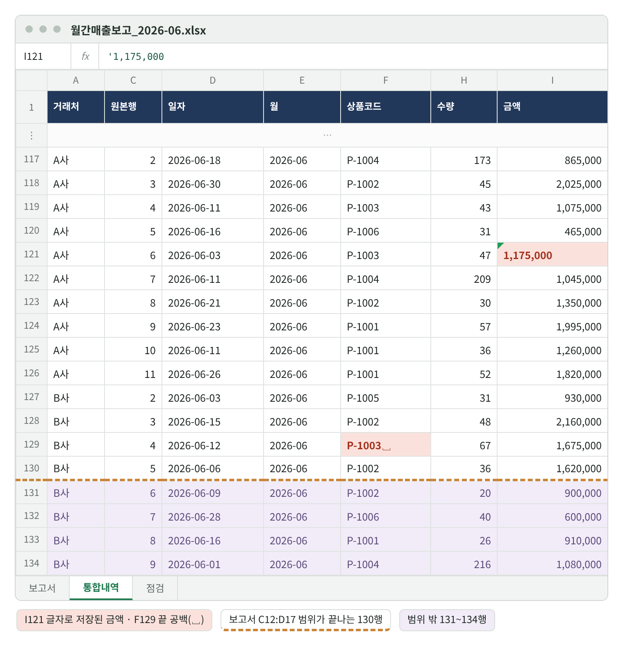Click the amount cell 2,025,000
The height and width of the screenshot is (646, 623).
click(553, 183)
